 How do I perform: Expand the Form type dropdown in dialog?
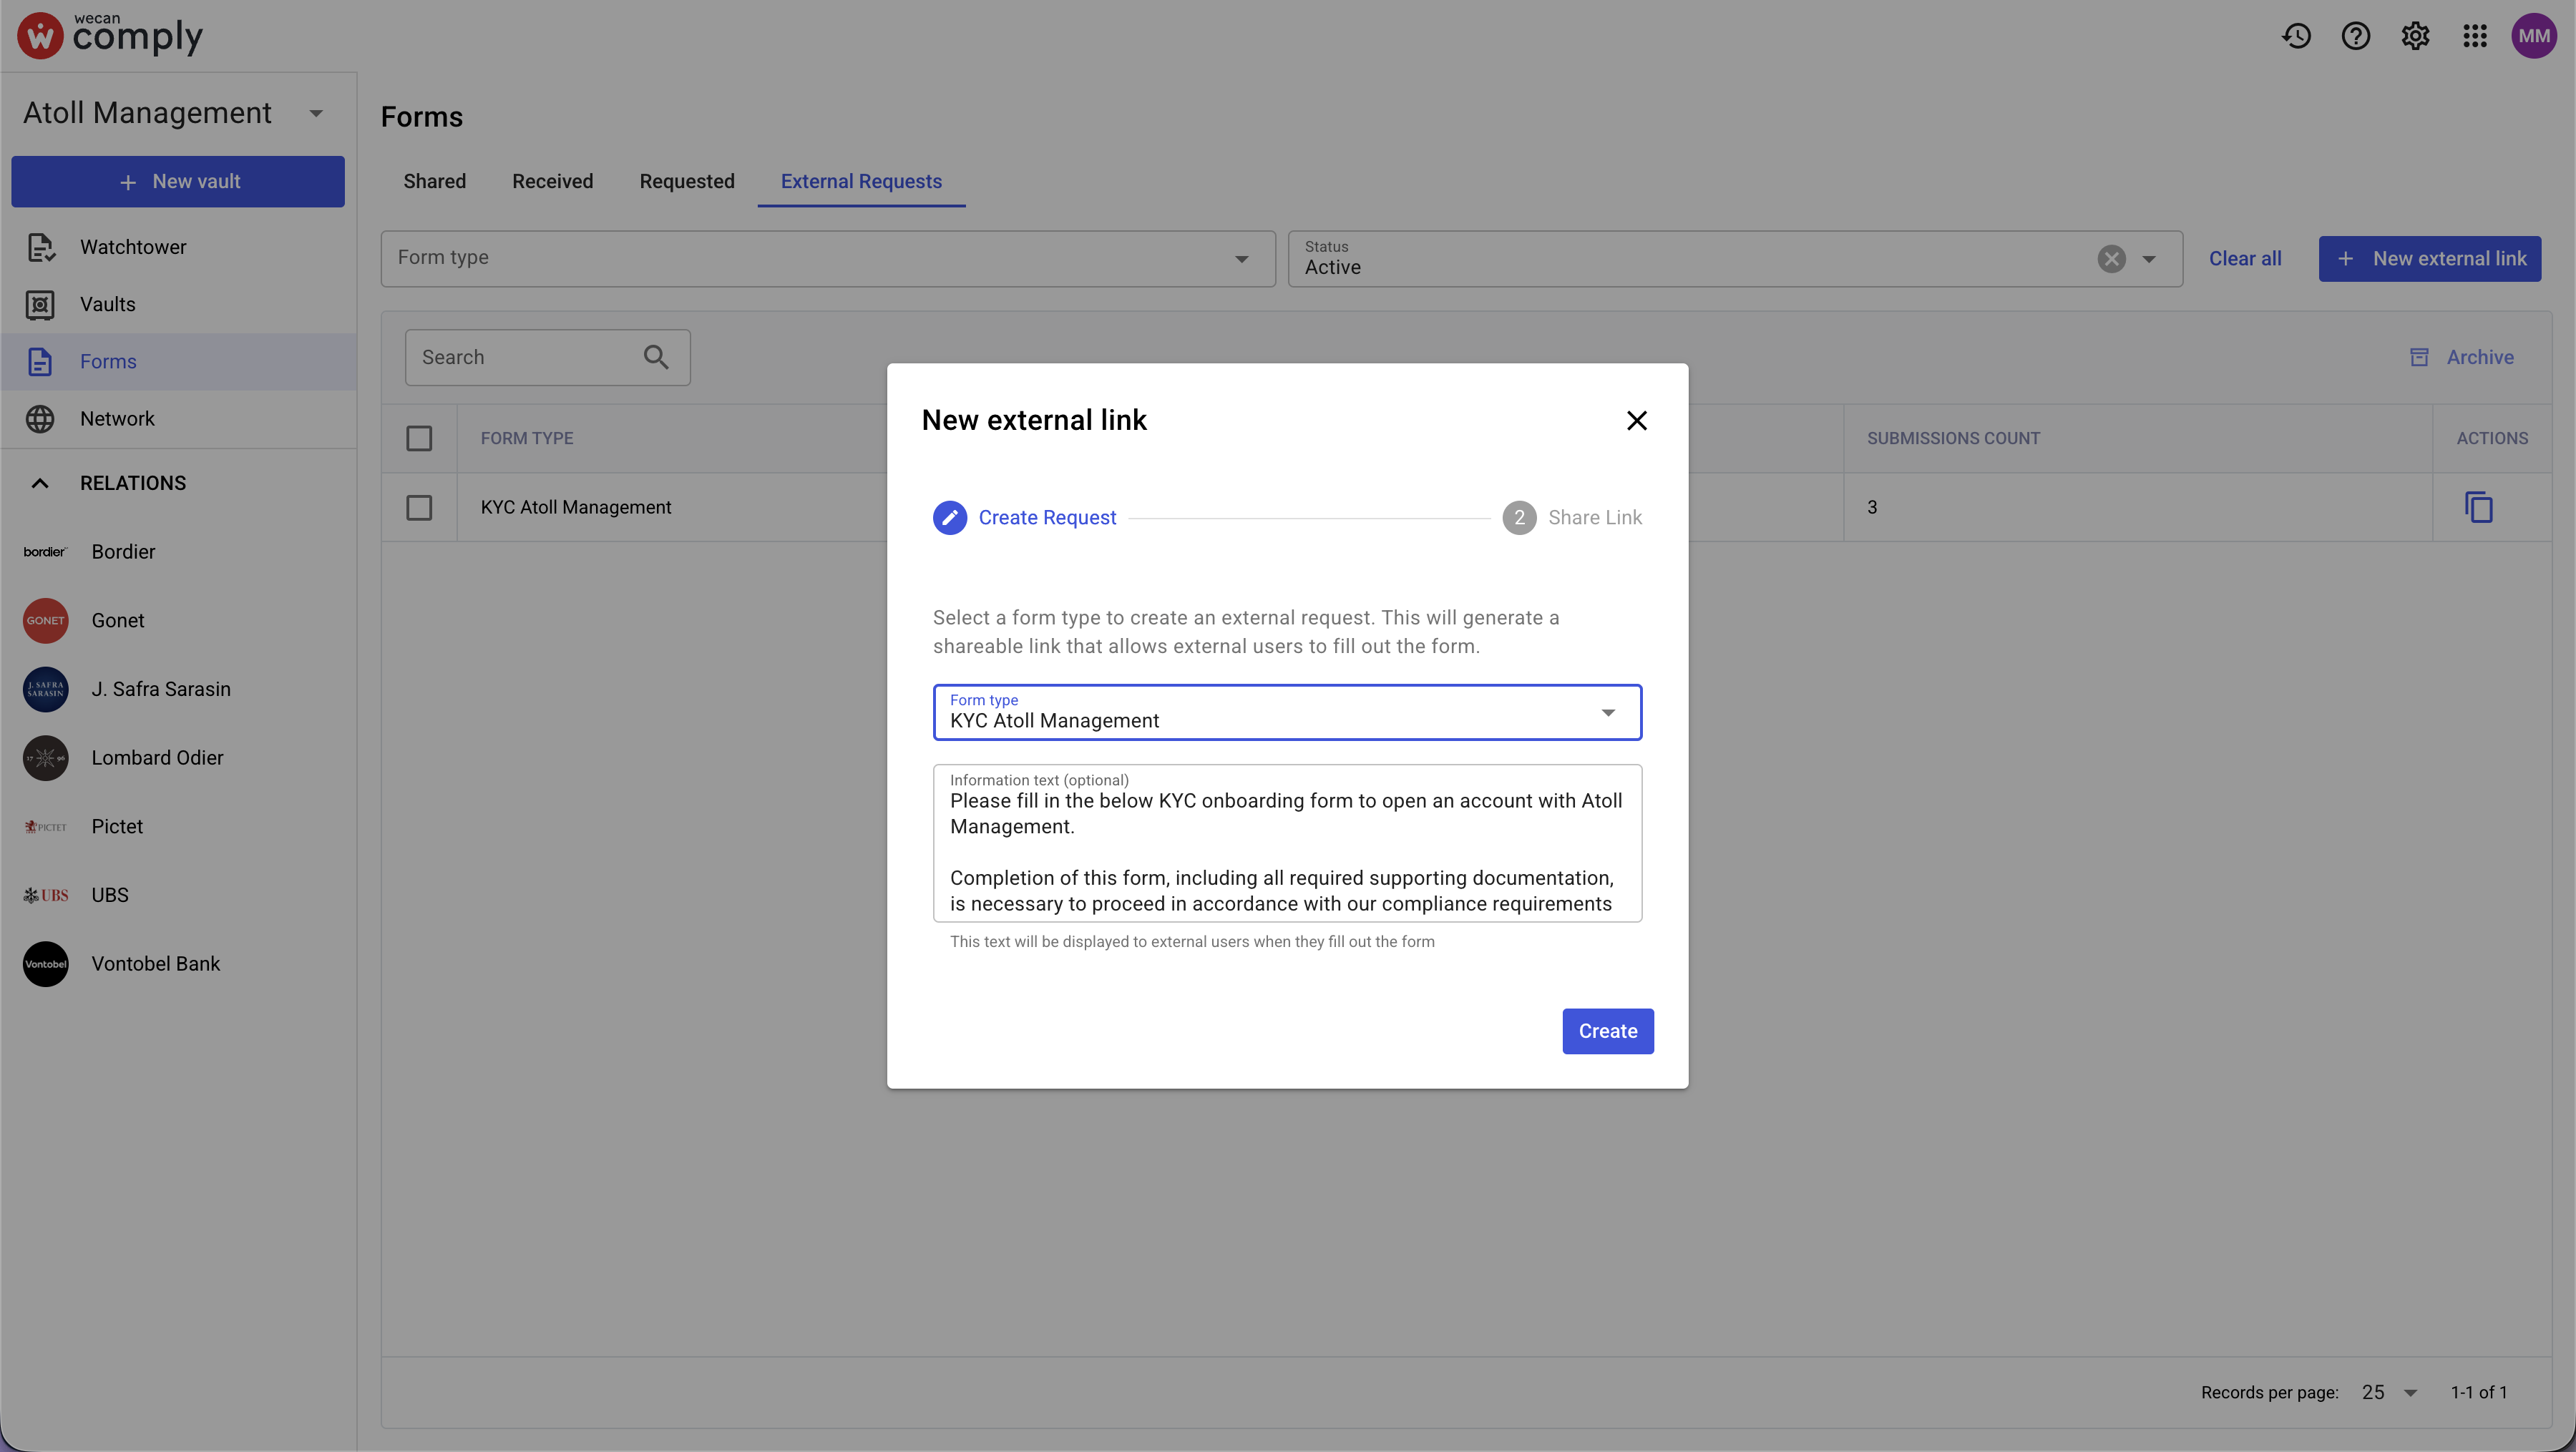[x=1607, y=712]
